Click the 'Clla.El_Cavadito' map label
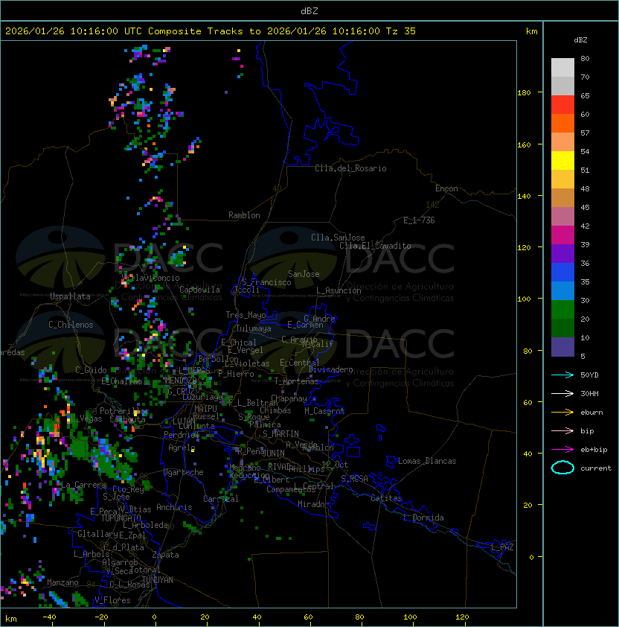This screenshot has width=619, height=627. pos(375,246)
